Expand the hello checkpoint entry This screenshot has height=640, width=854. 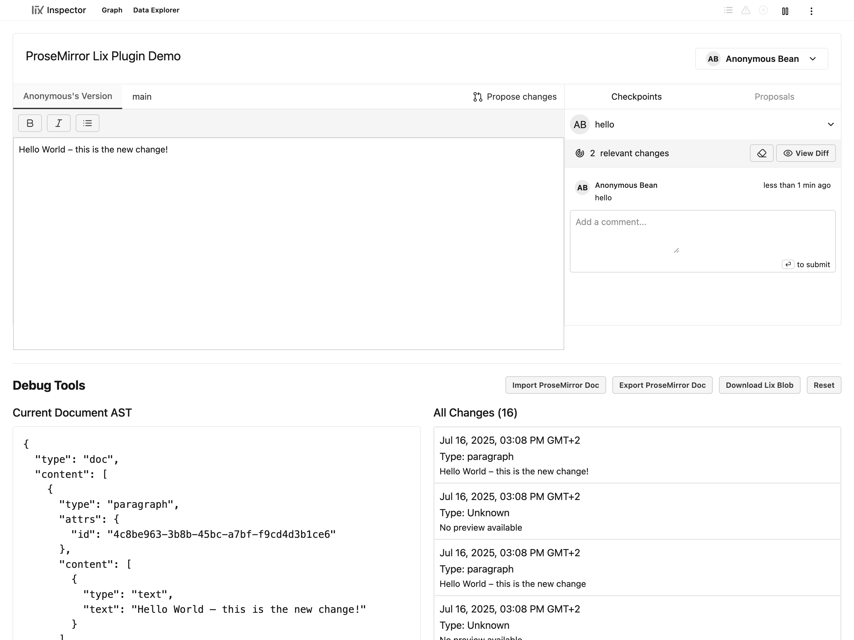pyautogui.click(x=831, y=124)
